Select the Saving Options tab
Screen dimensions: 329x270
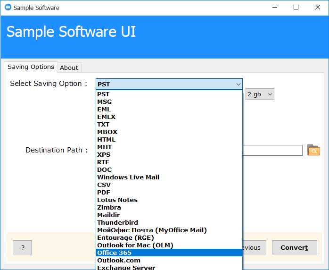pyautogui.click(x=31, y=67)
